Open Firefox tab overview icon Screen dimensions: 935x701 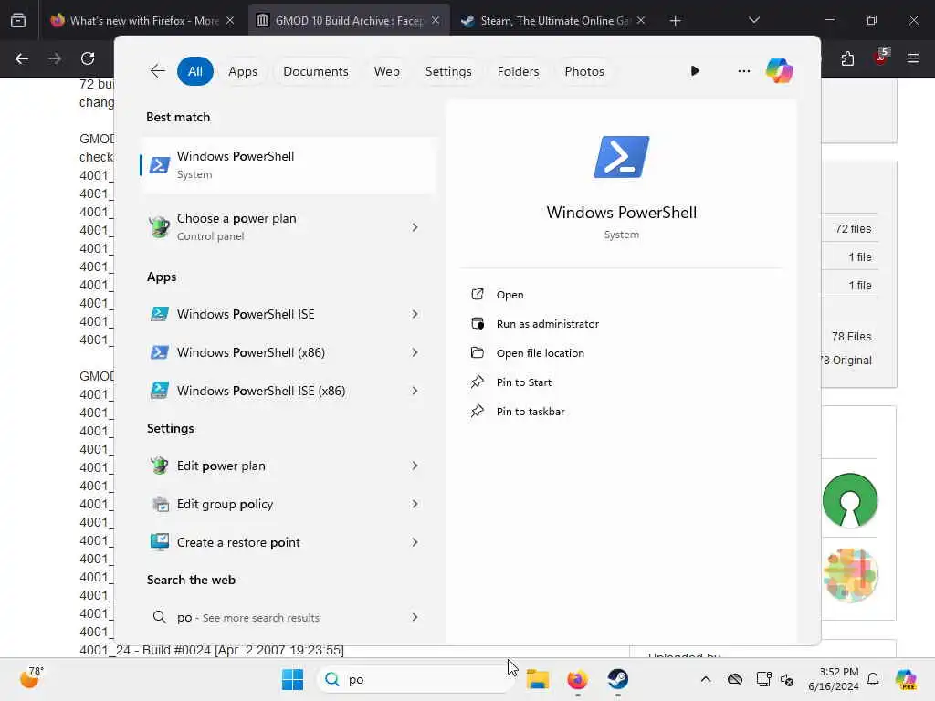click(x=18, y=20)
